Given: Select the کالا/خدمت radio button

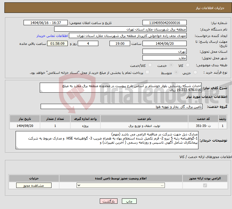Looking at the screenshot, I should (150, 65).
